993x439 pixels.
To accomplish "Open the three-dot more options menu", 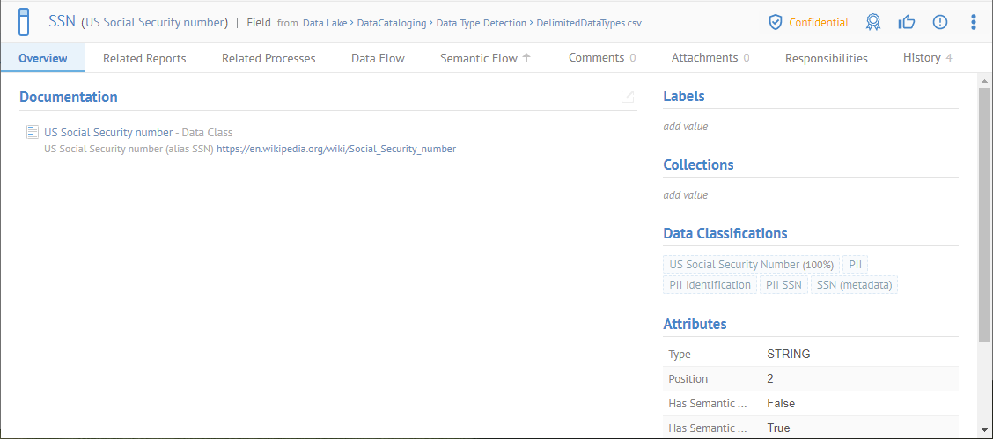I will coord(973,22).
